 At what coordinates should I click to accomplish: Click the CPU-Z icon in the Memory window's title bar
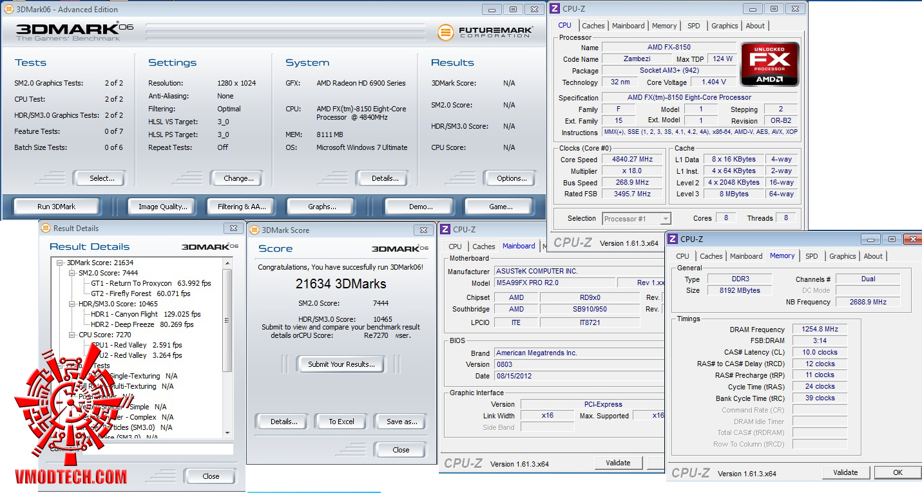pyautogui.click(x=673, y=239)
